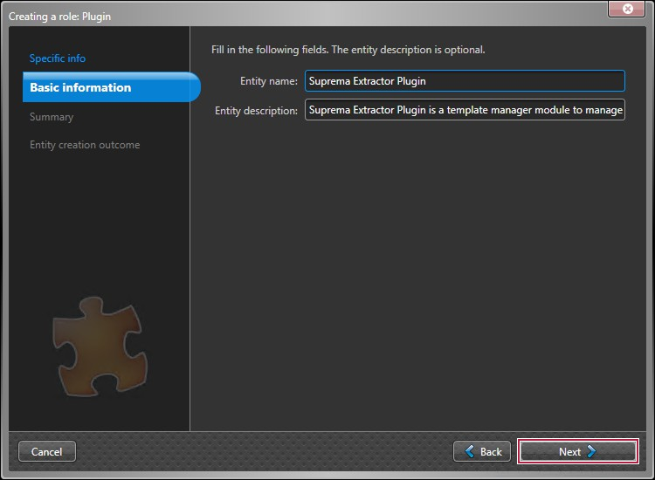Open the Summary step in sidebar

click(x=52, y=117)
